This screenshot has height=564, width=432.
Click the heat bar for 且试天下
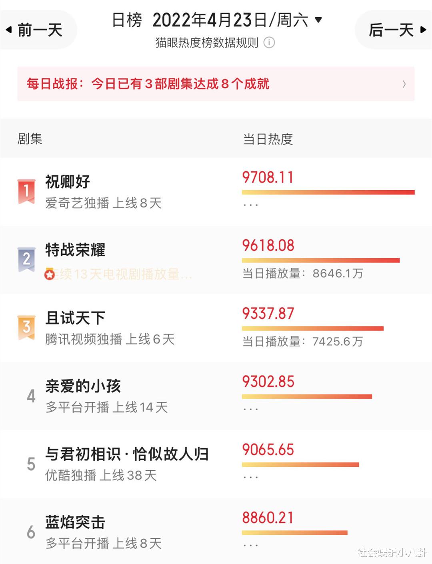pos(313,328)
